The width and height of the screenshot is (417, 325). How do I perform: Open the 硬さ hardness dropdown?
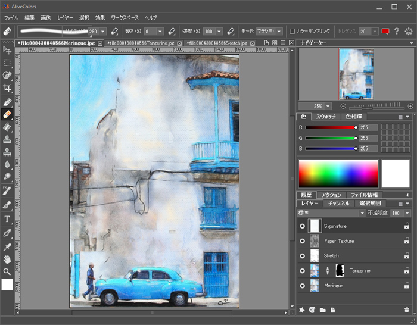[160, 32]
